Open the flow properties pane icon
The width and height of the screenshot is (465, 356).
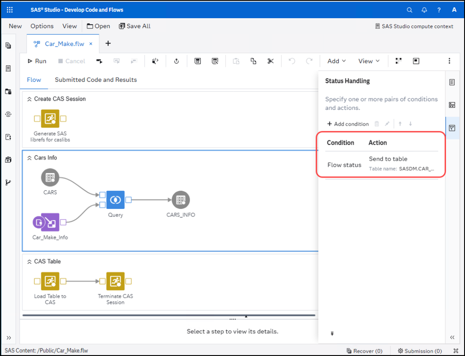pyautogui.click(x=452, y=82)
